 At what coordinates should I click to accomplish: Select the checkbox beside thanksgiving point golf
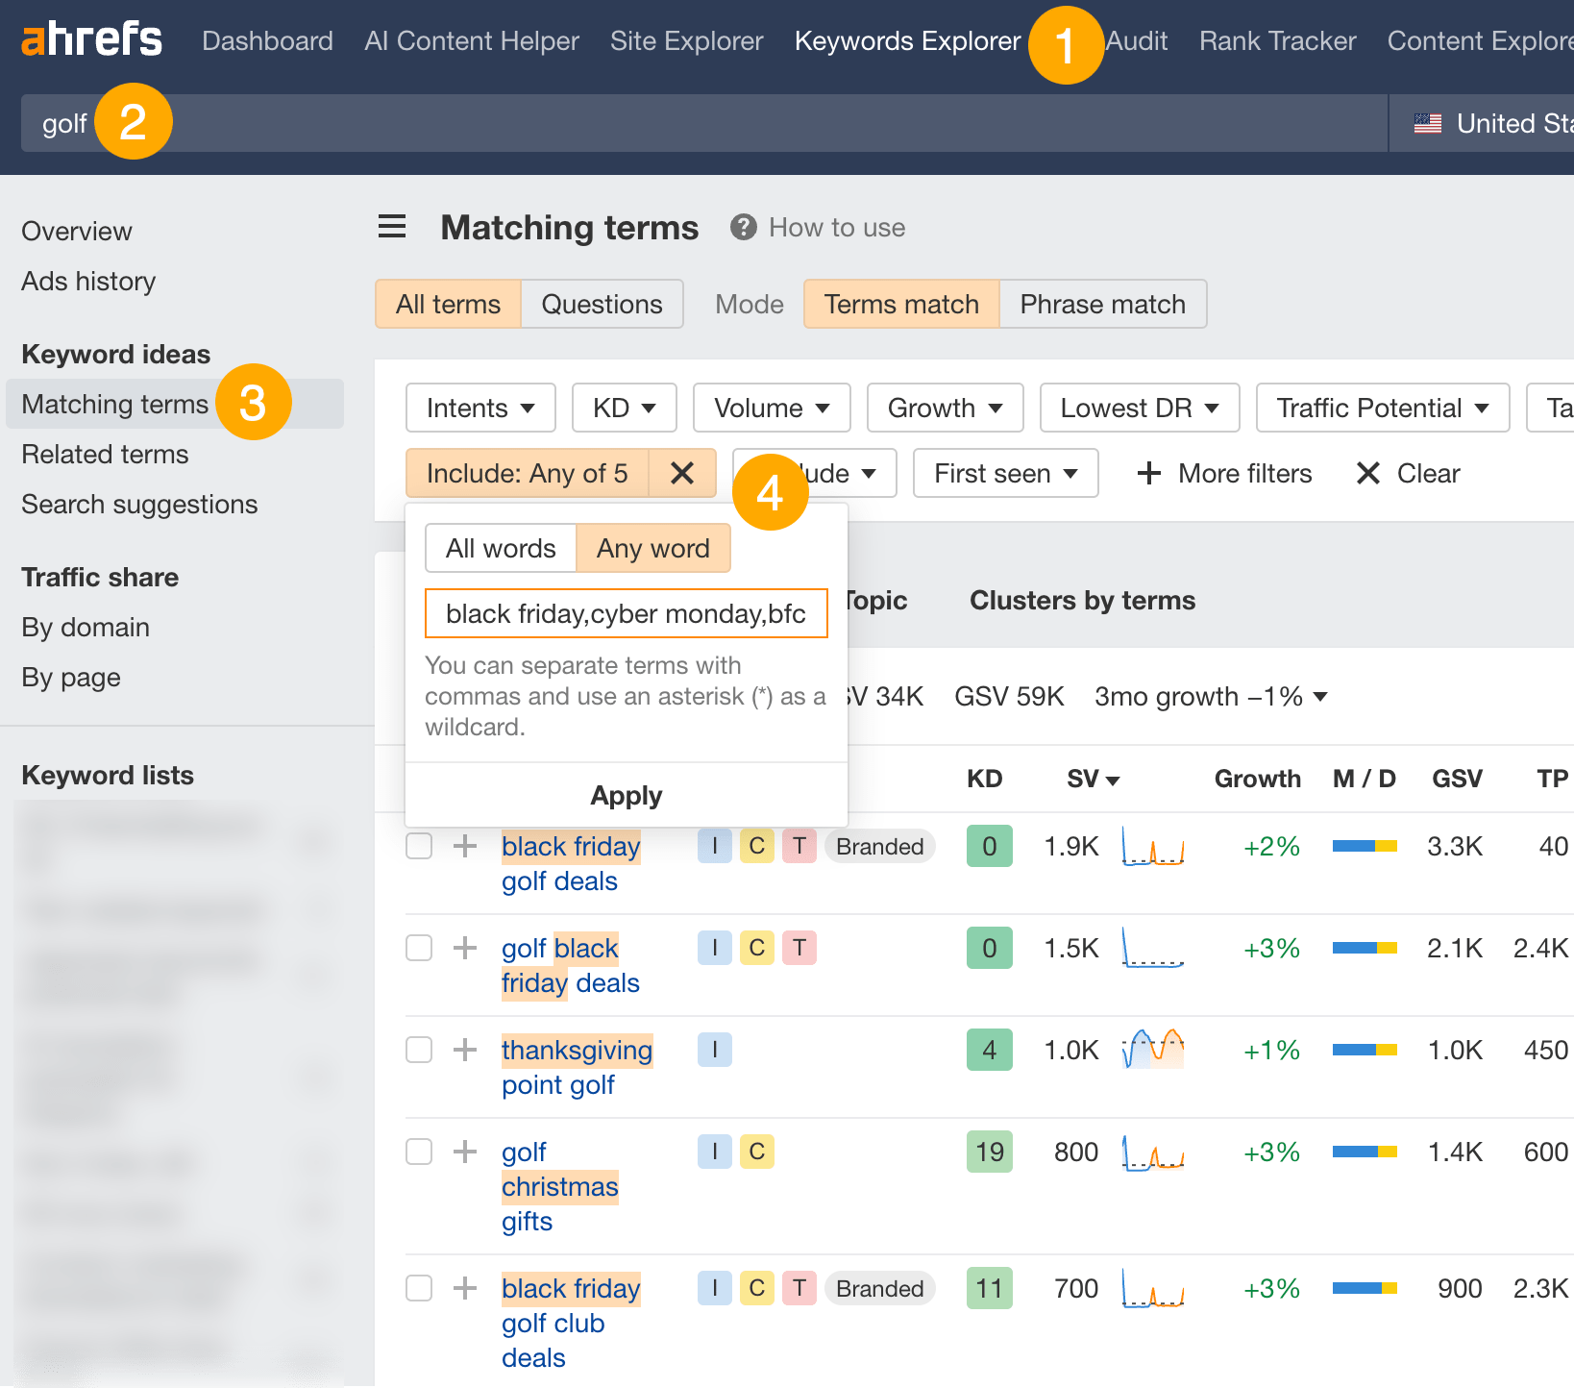click(x=419, y=1050)
